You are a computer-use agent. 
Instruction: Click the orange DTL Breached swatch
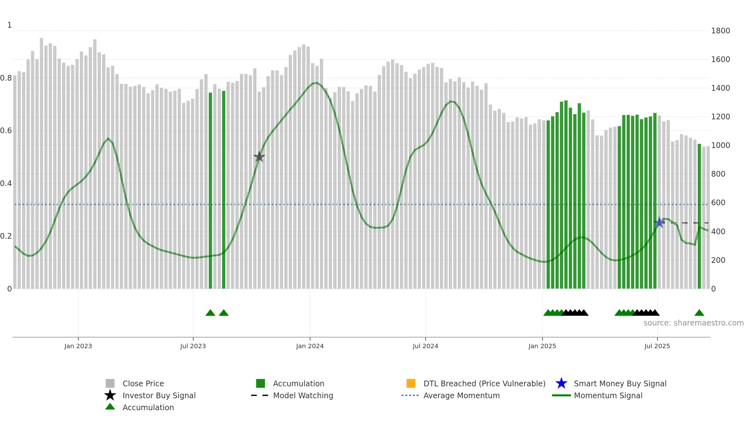pyautogui.click(x=411, y=383)
